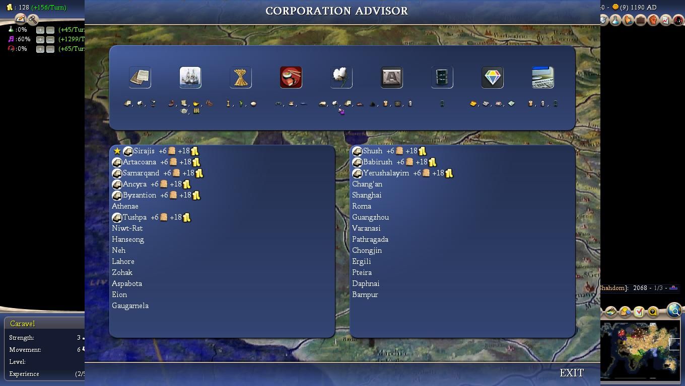Decrease the espionage rate with minus button

point(50,49)
